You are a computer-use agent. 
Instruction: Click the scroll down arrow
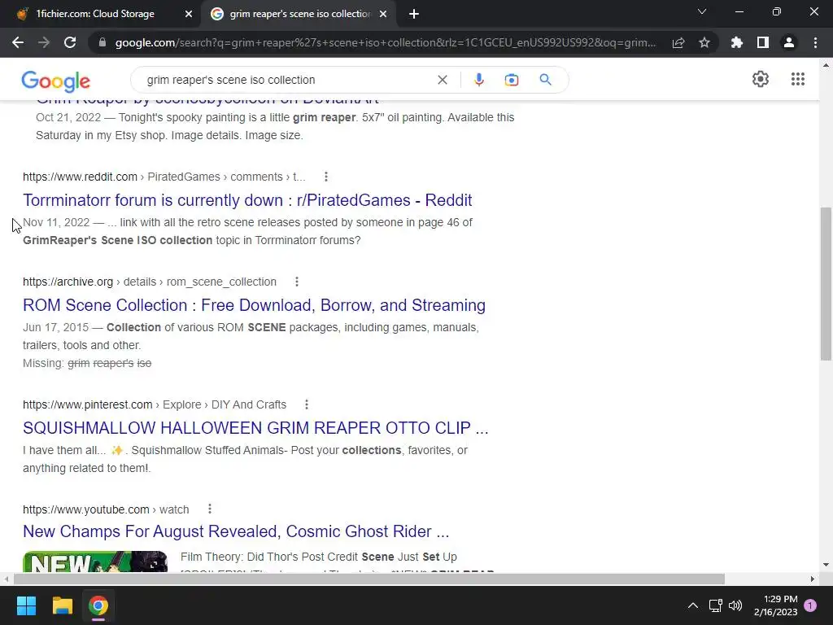pyautogui.click(x=826, y=565)
